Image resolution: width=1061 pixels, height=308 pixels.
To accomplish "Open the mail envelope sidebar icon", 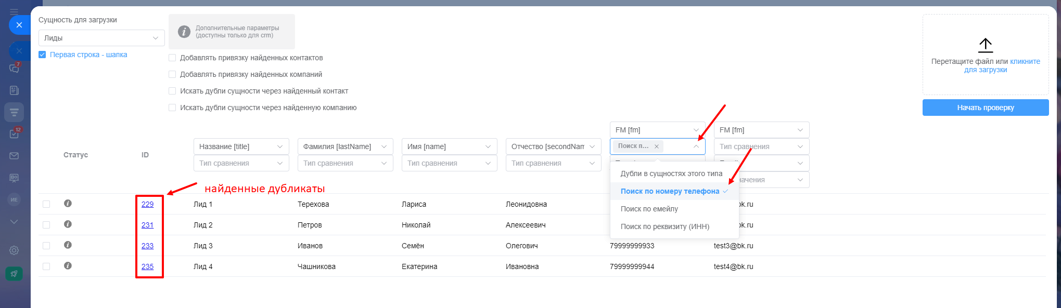I will click(14, 156).
